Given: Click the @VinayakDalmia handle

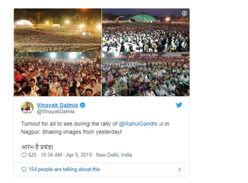Looking at the screenshot, I should [x=55, y=112].
